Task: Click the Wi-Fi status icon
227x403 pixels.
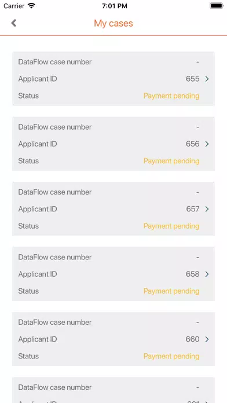Action: (x=32, y=6)
